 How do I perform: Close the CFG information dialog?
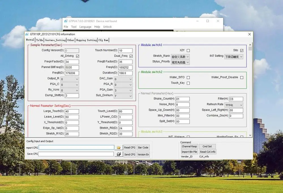coord(249,34)
